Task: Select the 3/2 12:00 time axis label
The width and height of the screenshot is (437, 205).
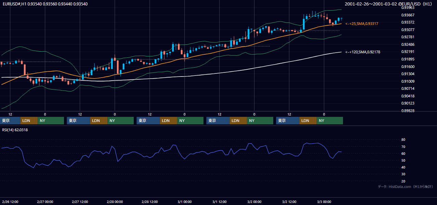Action: pos(289,202)
